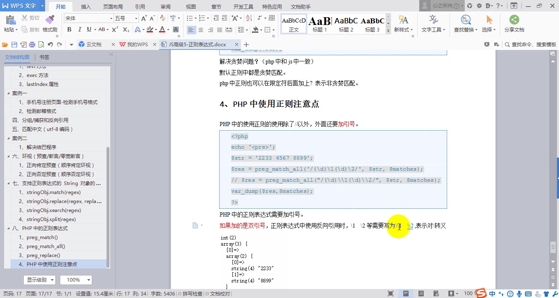Toggle spell check (拼写检查) in status bar
This screenshot has width=559, height=298.
190,293
